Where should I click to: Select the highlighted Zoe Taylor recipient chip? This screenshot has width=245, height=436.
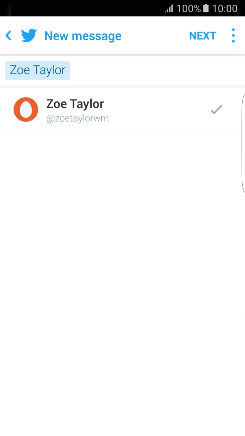(x=38, y=70)
